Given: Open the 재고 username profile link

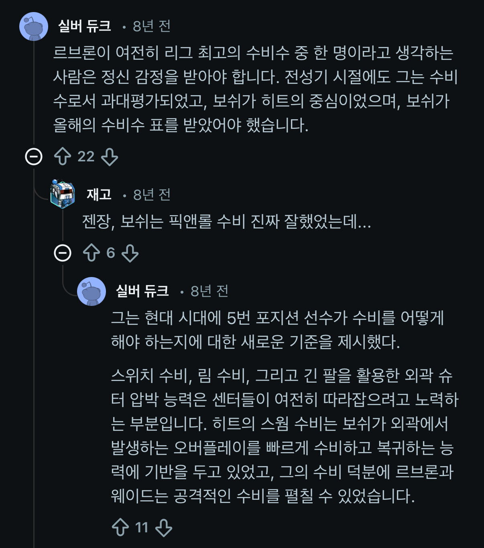Looking at the screenshot, I should click(x=99, y=195).
